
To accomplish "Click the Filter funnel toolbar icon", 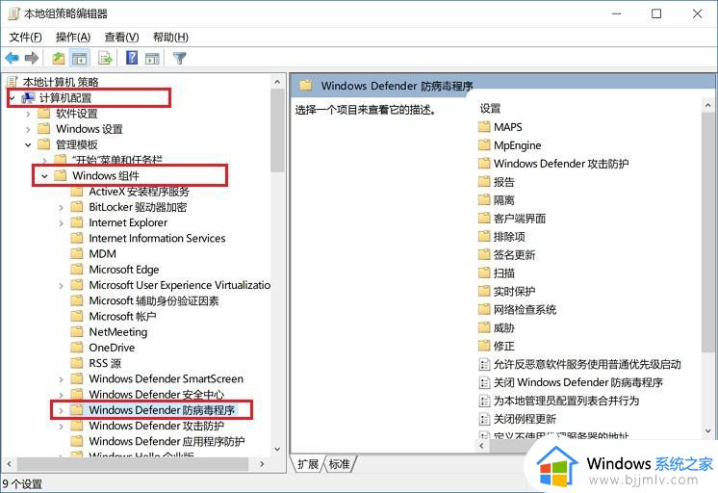I will pos(179,58).
